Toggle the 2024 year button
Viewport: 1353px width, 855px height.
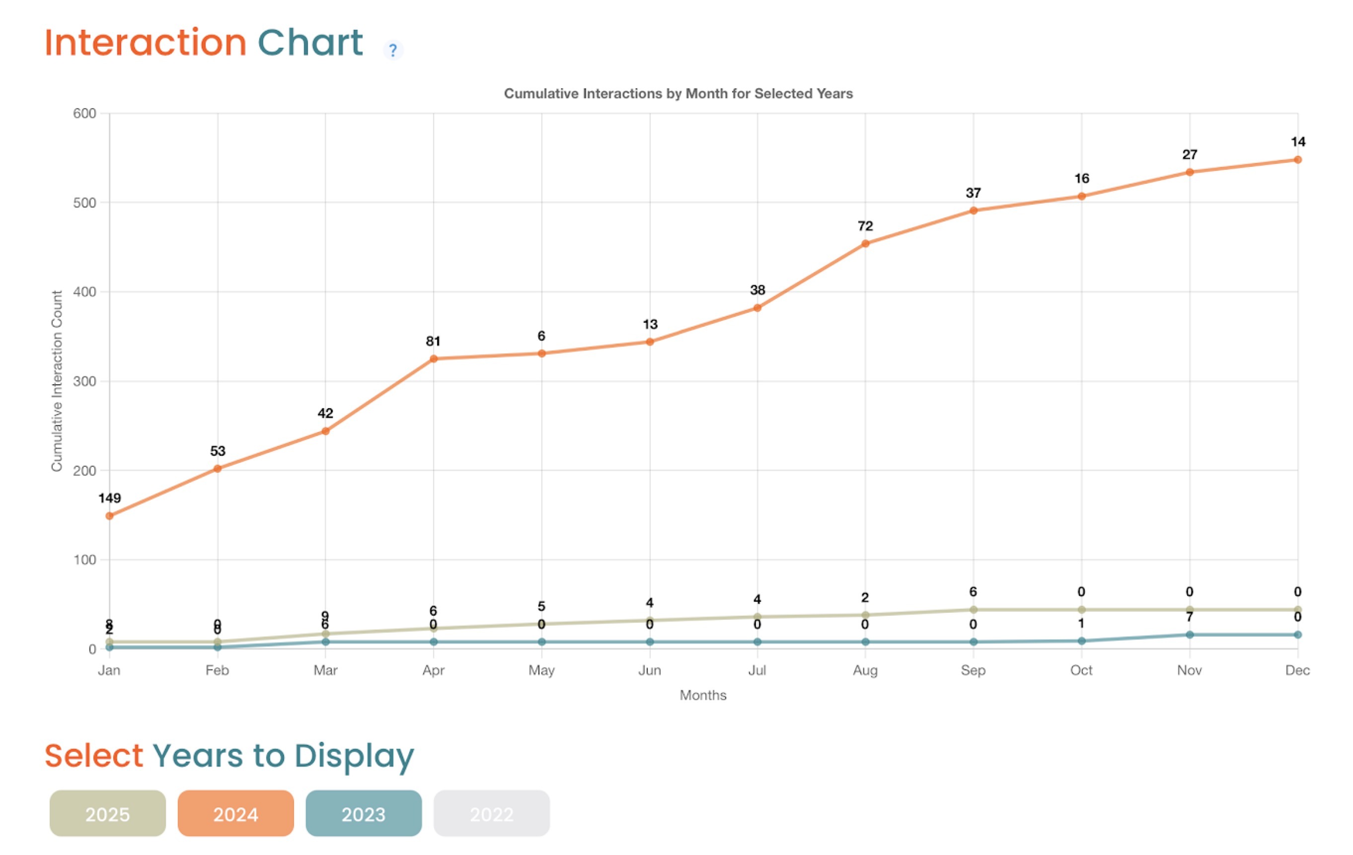point(235,813)
